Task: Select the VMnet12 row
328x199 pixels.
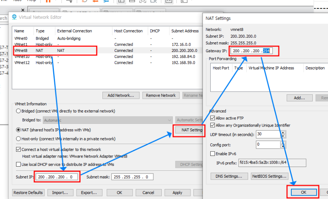Action: point(107,63)
